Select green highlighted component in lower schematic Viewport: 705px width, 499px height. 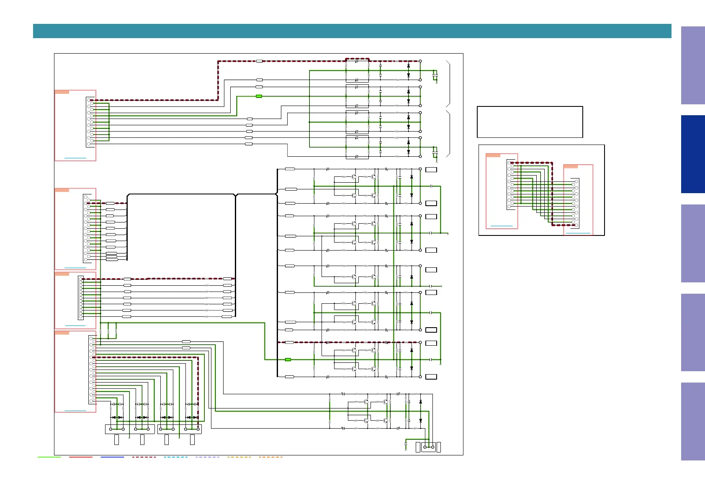tap(288, 359)
